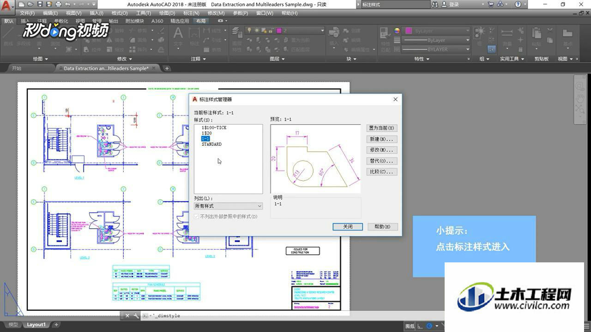Expand the 图层 panel arrow
The height and width of the screenshot is (332, 591).
pyautogui.click(x=283, y=59)
